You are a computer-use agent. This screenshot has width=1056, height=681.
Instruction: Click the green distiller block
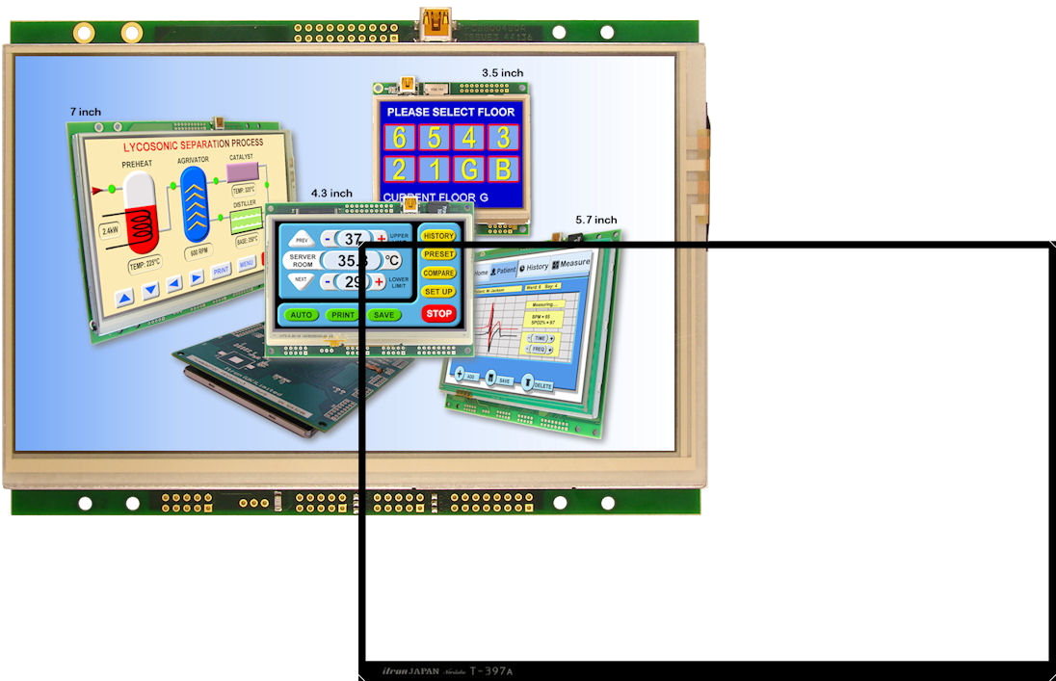[245, 221]
